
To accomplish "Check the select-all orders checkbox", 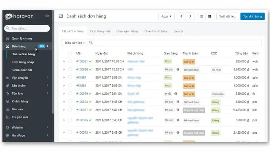I will coord(70,53).
